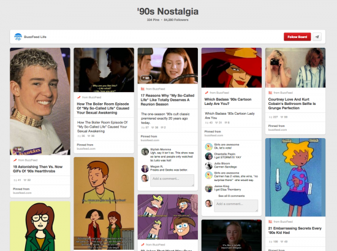This screenshot has height=251, width=337.
Task: Click like heart on 21 Embarrassing Secrets pin
Action: pyautogui.click(x=284, y=242)
